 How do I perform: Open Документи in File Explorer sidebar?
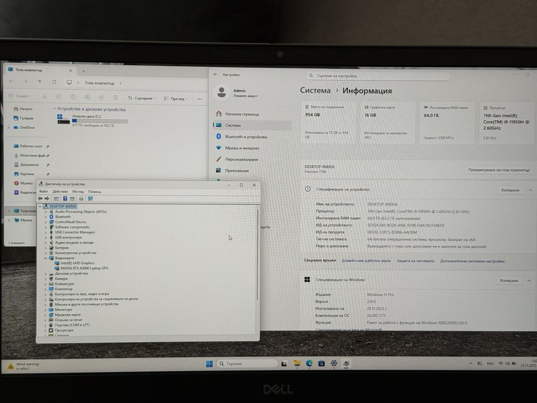(x=29, y=165)
